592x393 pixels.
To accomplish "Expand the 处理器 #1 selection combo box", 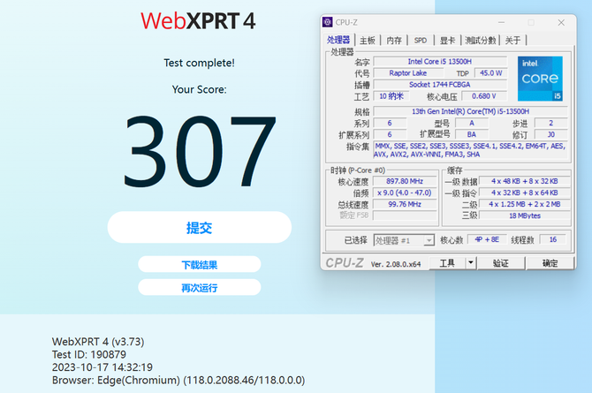I will tap(404, 240).
